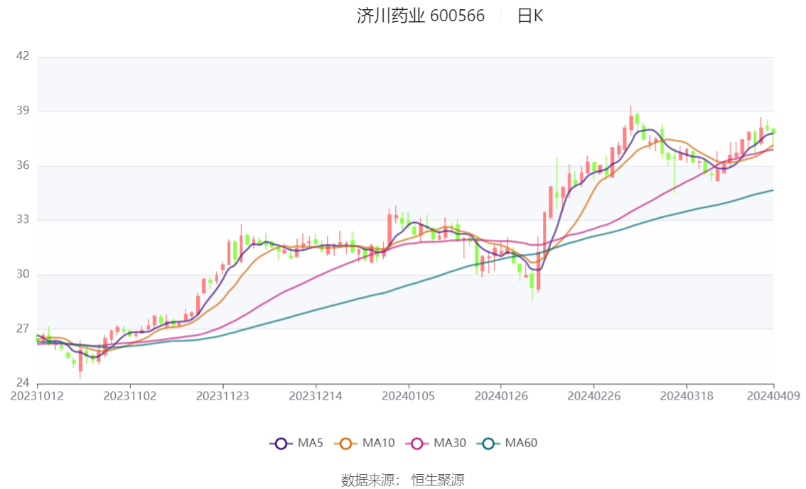Click the 20240105 date axis label
The height and width of the screenshot is (489, 806).
408,396
